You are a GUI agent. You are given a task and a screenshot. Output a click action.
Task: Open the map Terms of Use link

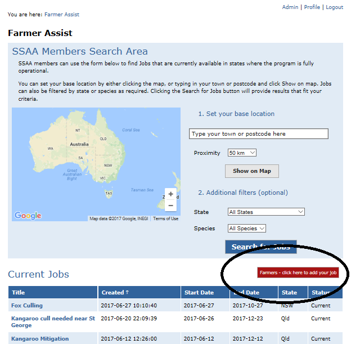[x=165, y=218]
